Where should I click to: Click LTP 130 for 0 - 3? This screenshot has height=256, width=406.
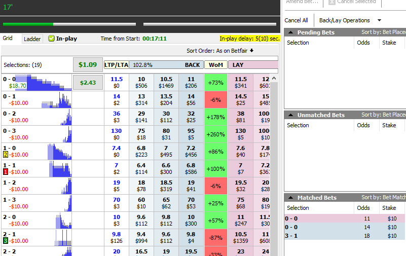117,134
